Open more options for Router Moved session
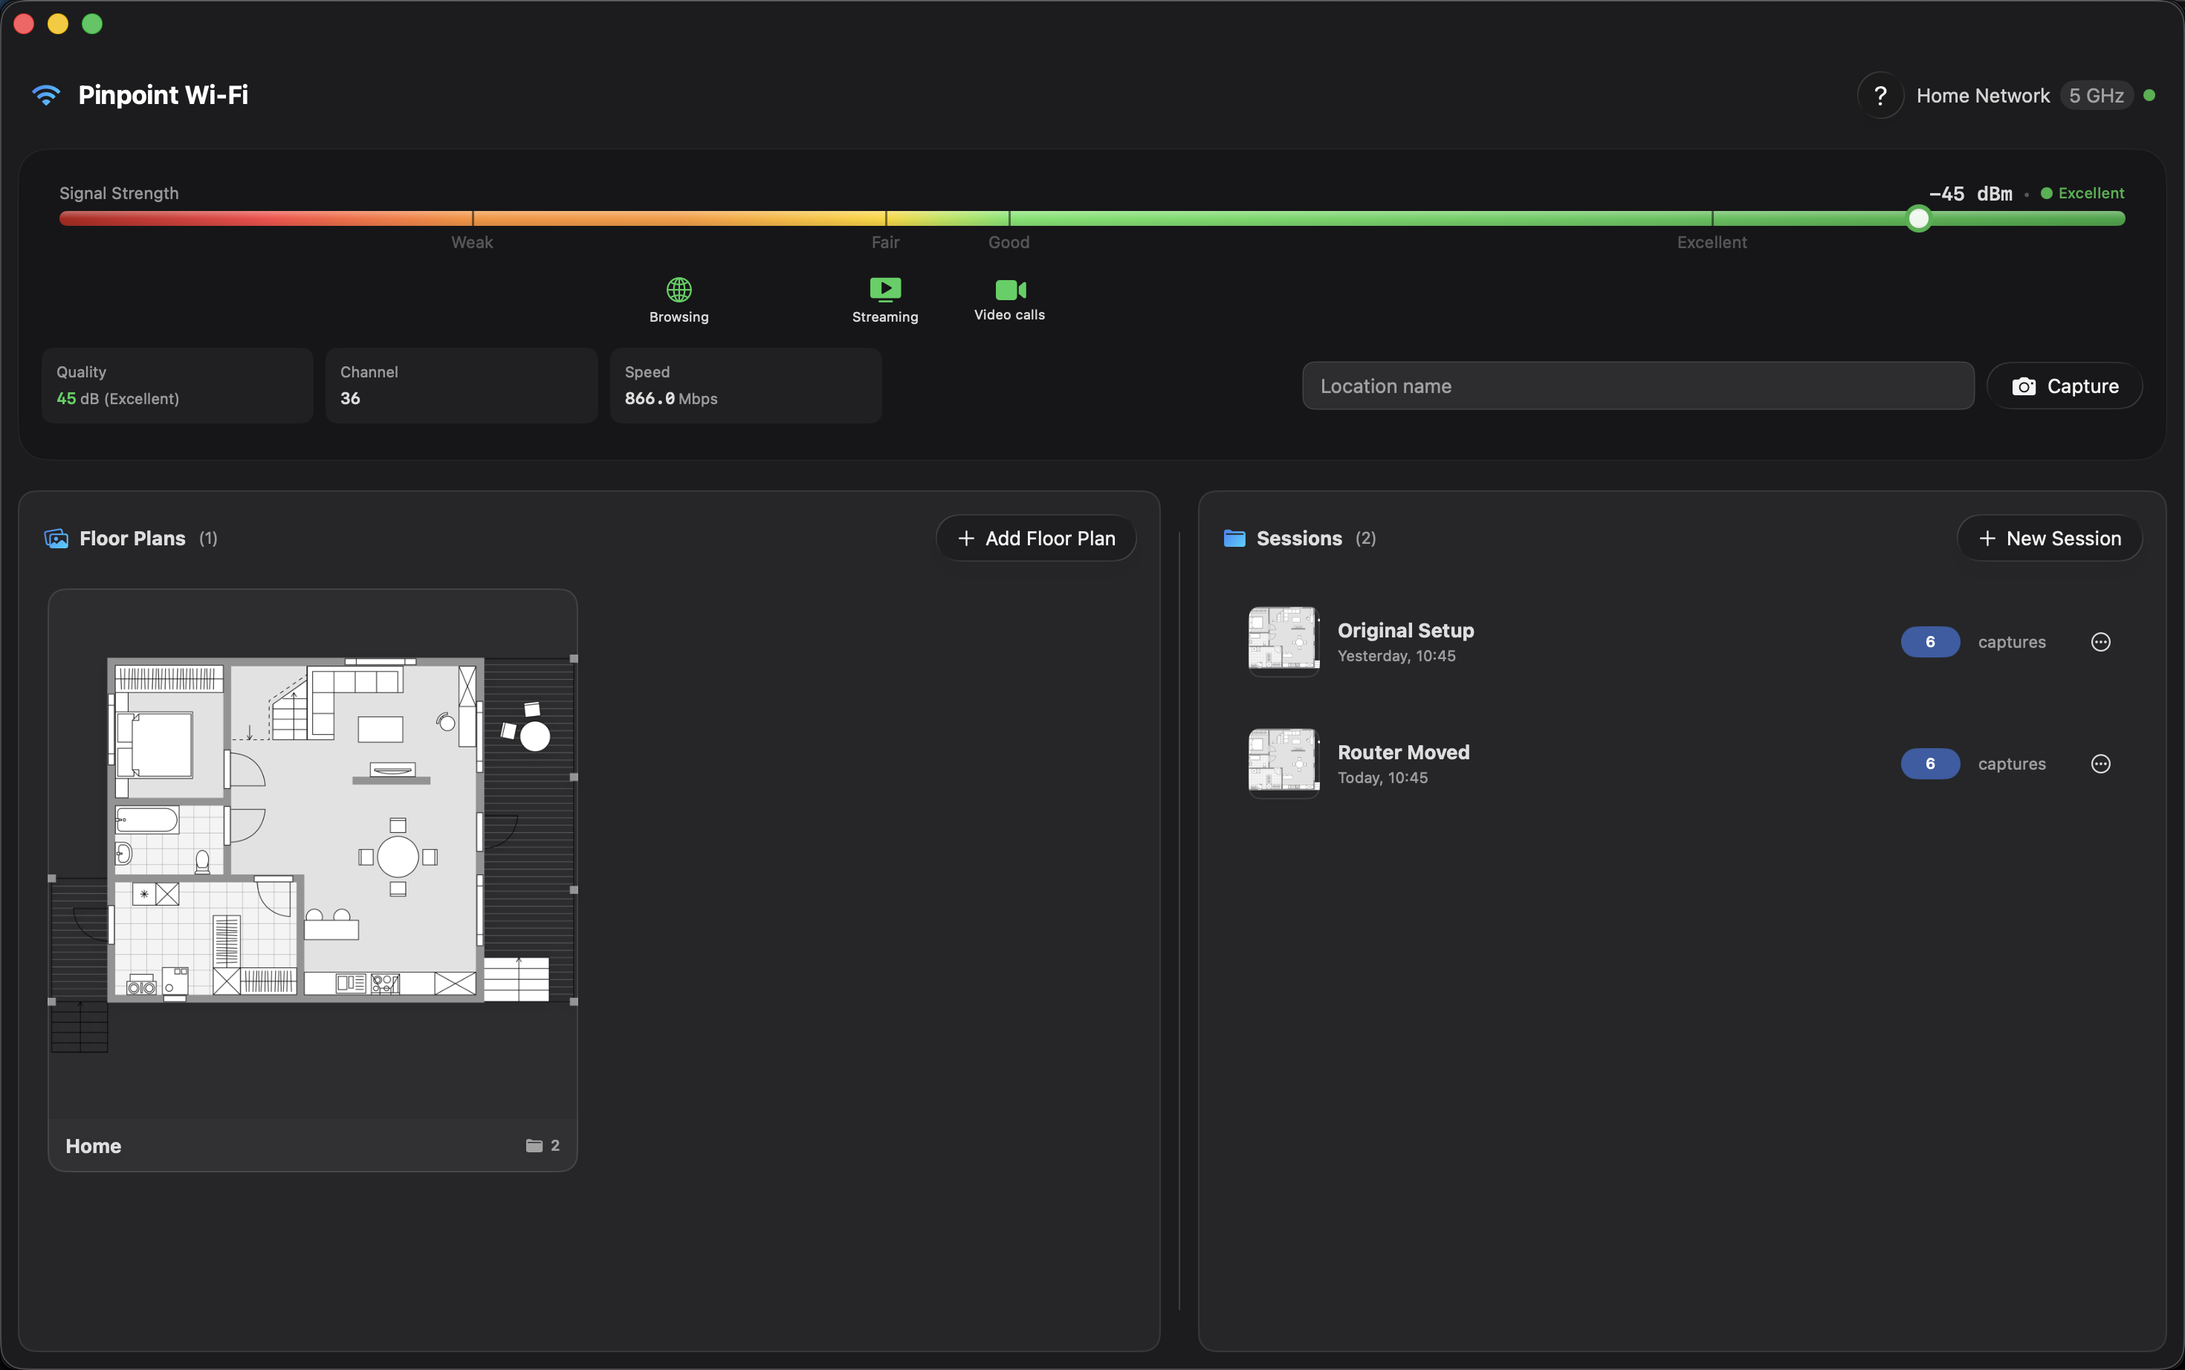The image size is (2185, 1370). tap(2100, 764)
